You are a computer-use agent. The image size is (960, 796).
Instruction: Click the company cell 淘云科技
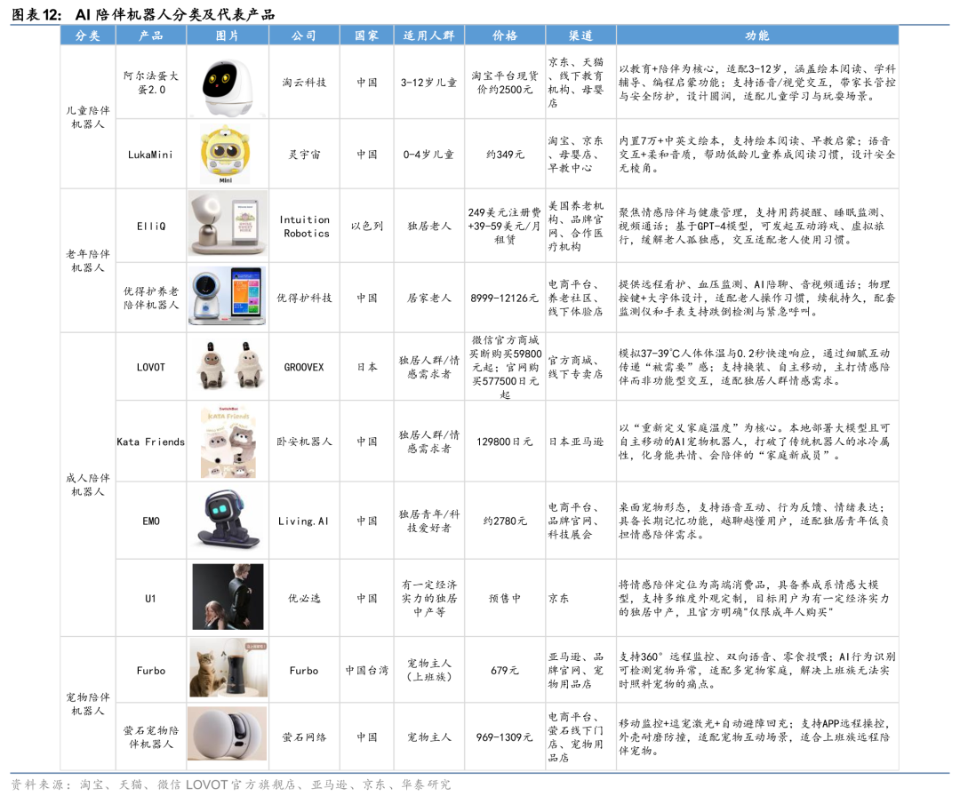(304, 83)
